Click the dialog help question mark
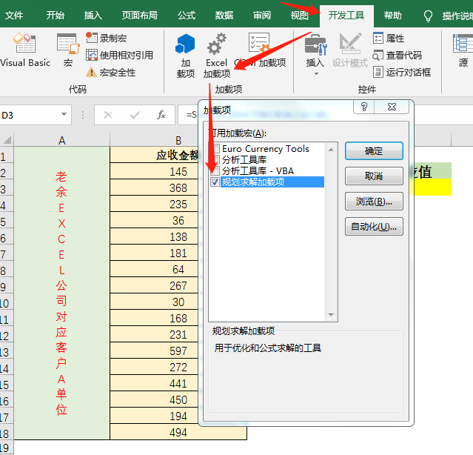The image size is (473, 455). tap(363, 107)
